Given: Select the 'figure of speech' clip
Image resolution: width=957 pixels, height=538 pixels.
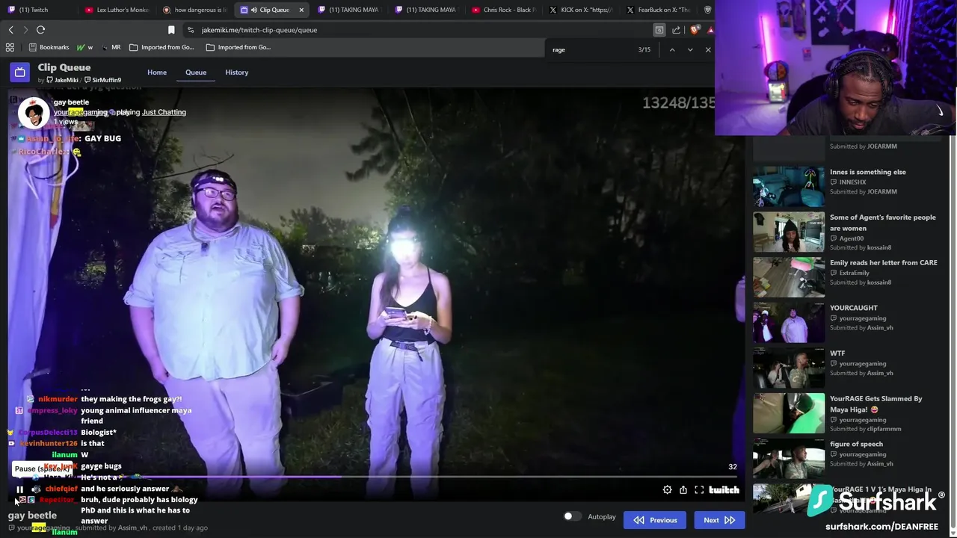Looking at the screenshot, I should [x=789, y=459].
